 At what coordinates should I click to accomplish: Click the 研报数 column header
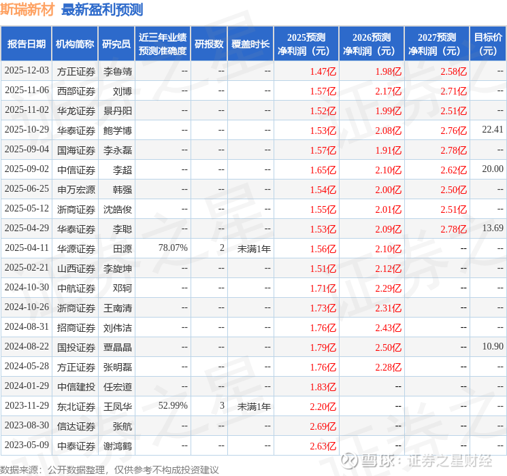point(209,44)
